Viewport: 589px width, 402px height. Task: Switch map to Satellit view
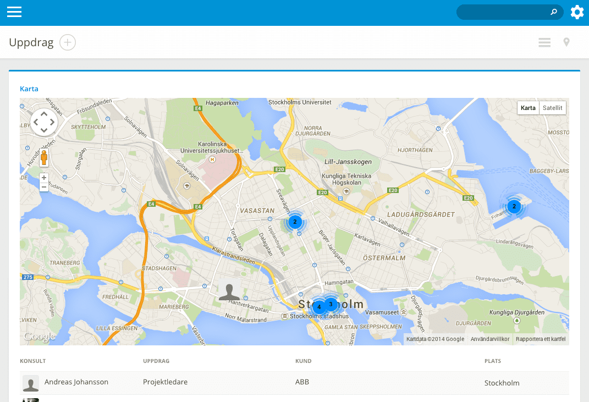[x=552, y=108]
